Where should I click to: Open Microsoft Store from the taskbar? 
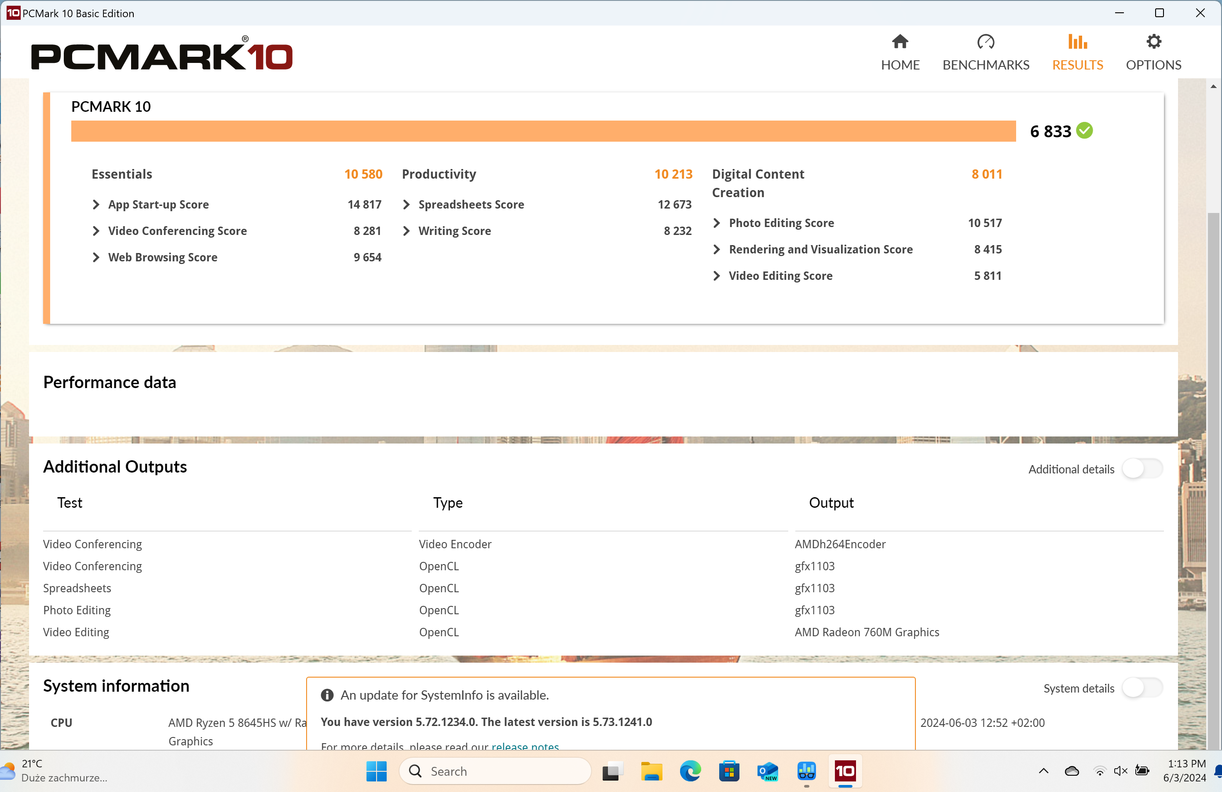tap(728, 771)
